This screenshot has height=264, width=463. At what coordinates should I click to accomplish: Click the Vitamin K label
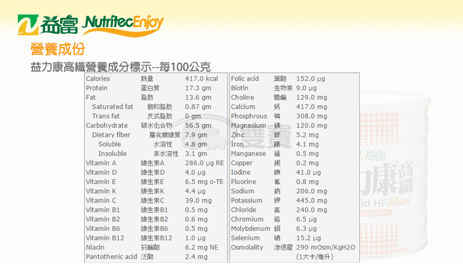pyautogui.click(x=101, y=191)
